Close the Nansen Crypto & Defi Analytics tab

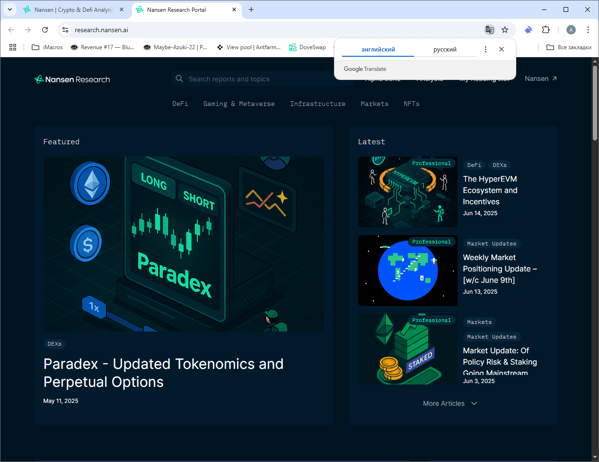(x=122, y=9)
